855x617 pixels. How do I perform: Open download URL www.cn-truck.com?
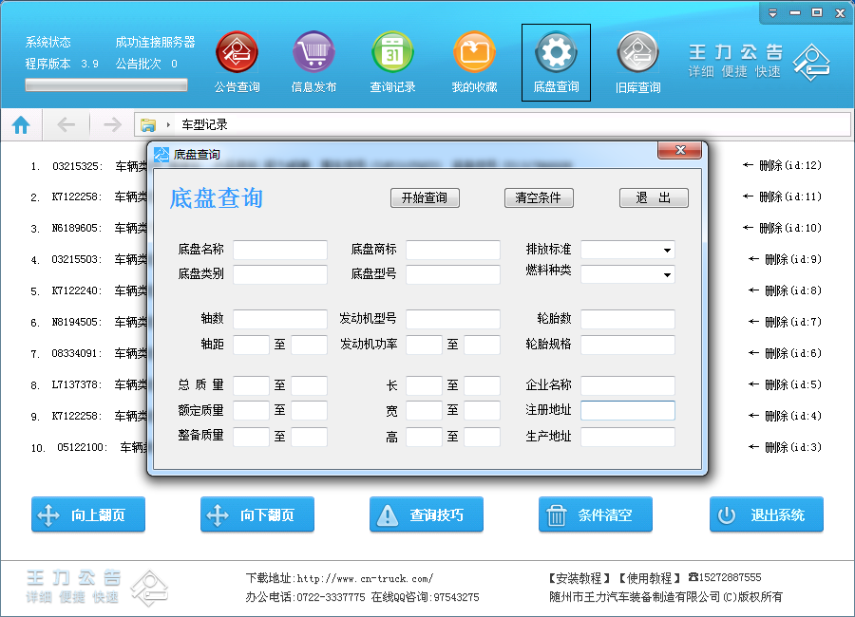point(365,578)
